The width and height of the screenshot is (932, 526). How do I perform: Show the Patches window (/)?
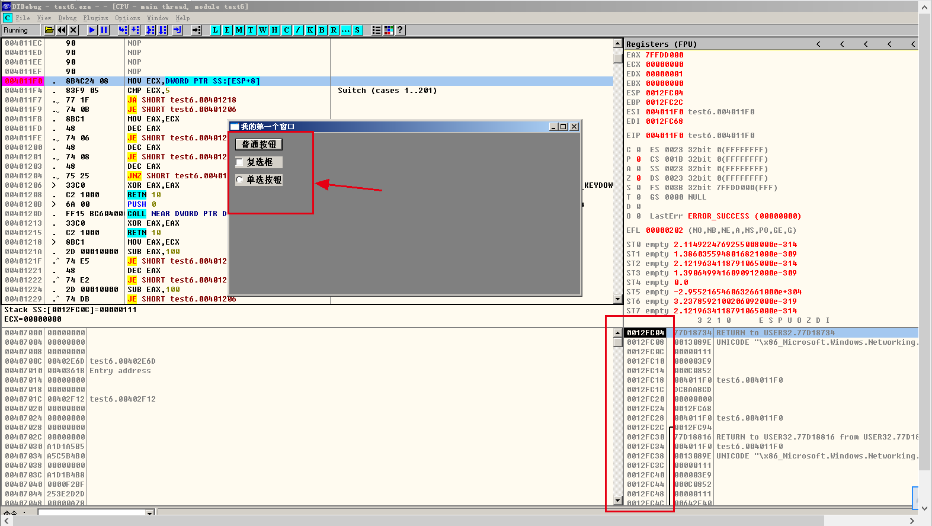point(299,30)
